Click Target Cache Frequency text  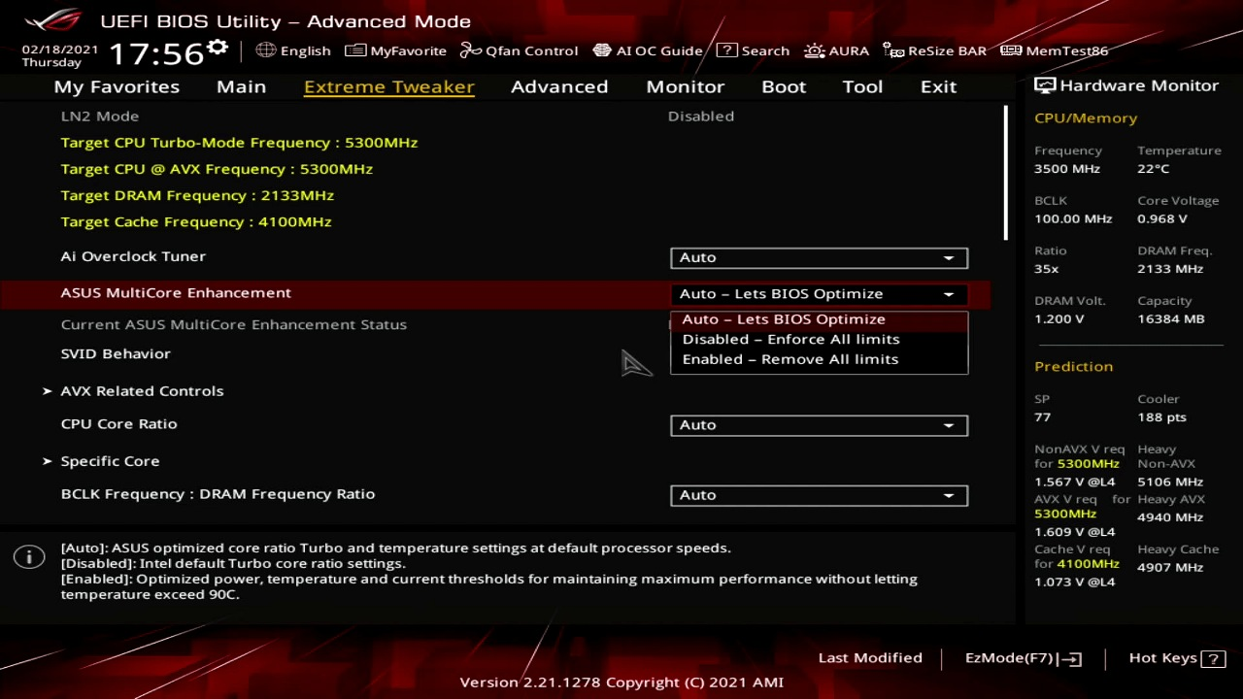(196, 221)
